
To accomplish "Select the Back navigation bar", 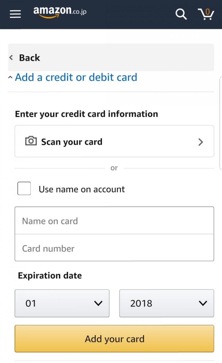I will pos(111,57).
